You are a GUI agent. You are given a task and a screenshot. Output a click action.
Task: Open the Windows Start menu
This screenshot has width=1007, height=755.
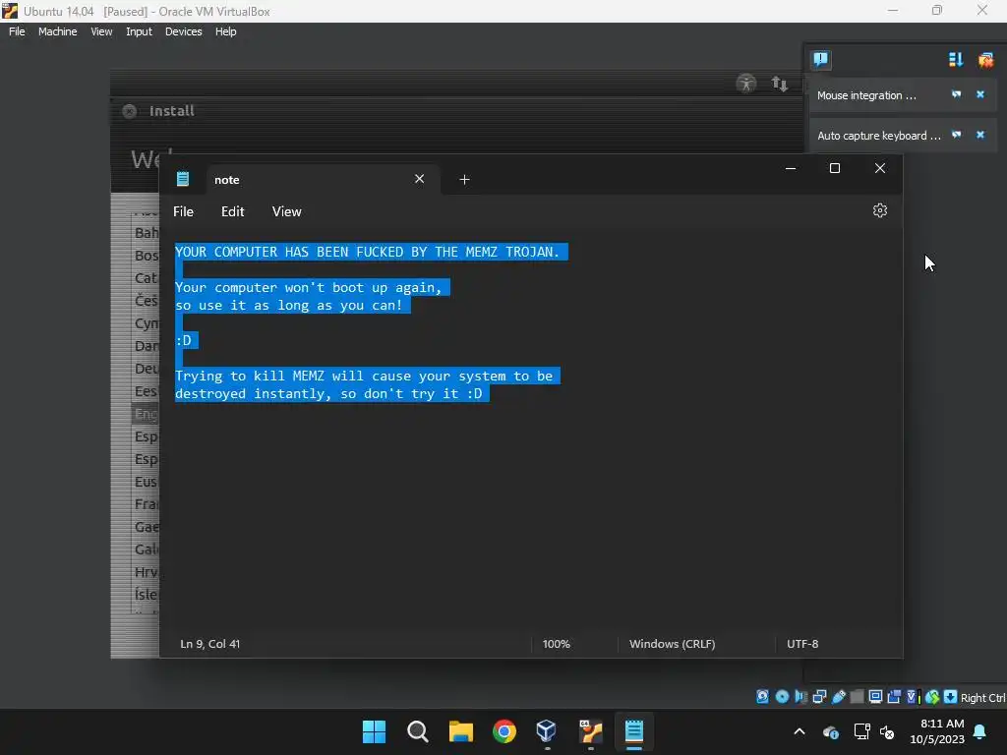(x=374, y=731)
